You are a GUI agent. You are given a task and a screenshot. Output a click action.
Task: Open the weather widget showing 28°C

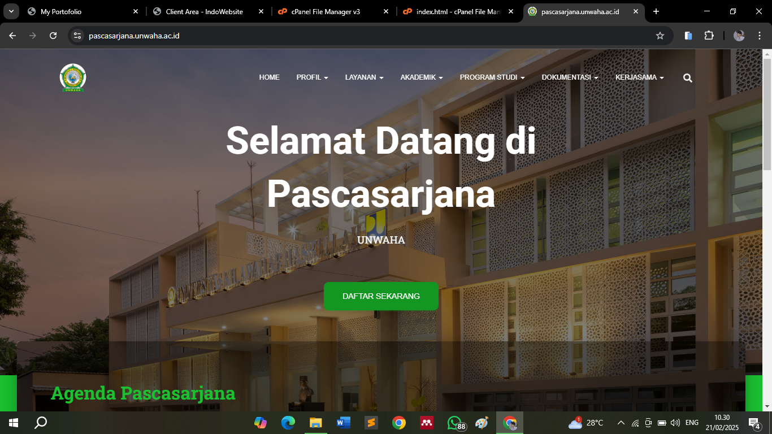click(586, 423)
